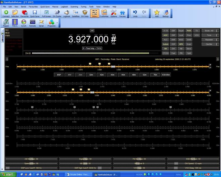
Task: Toggle the AGC button
Action: [x=165, y=35]
